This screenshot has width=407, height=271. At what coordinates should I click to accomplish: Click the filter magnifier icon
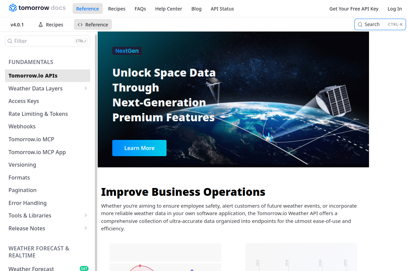point(10,41)
